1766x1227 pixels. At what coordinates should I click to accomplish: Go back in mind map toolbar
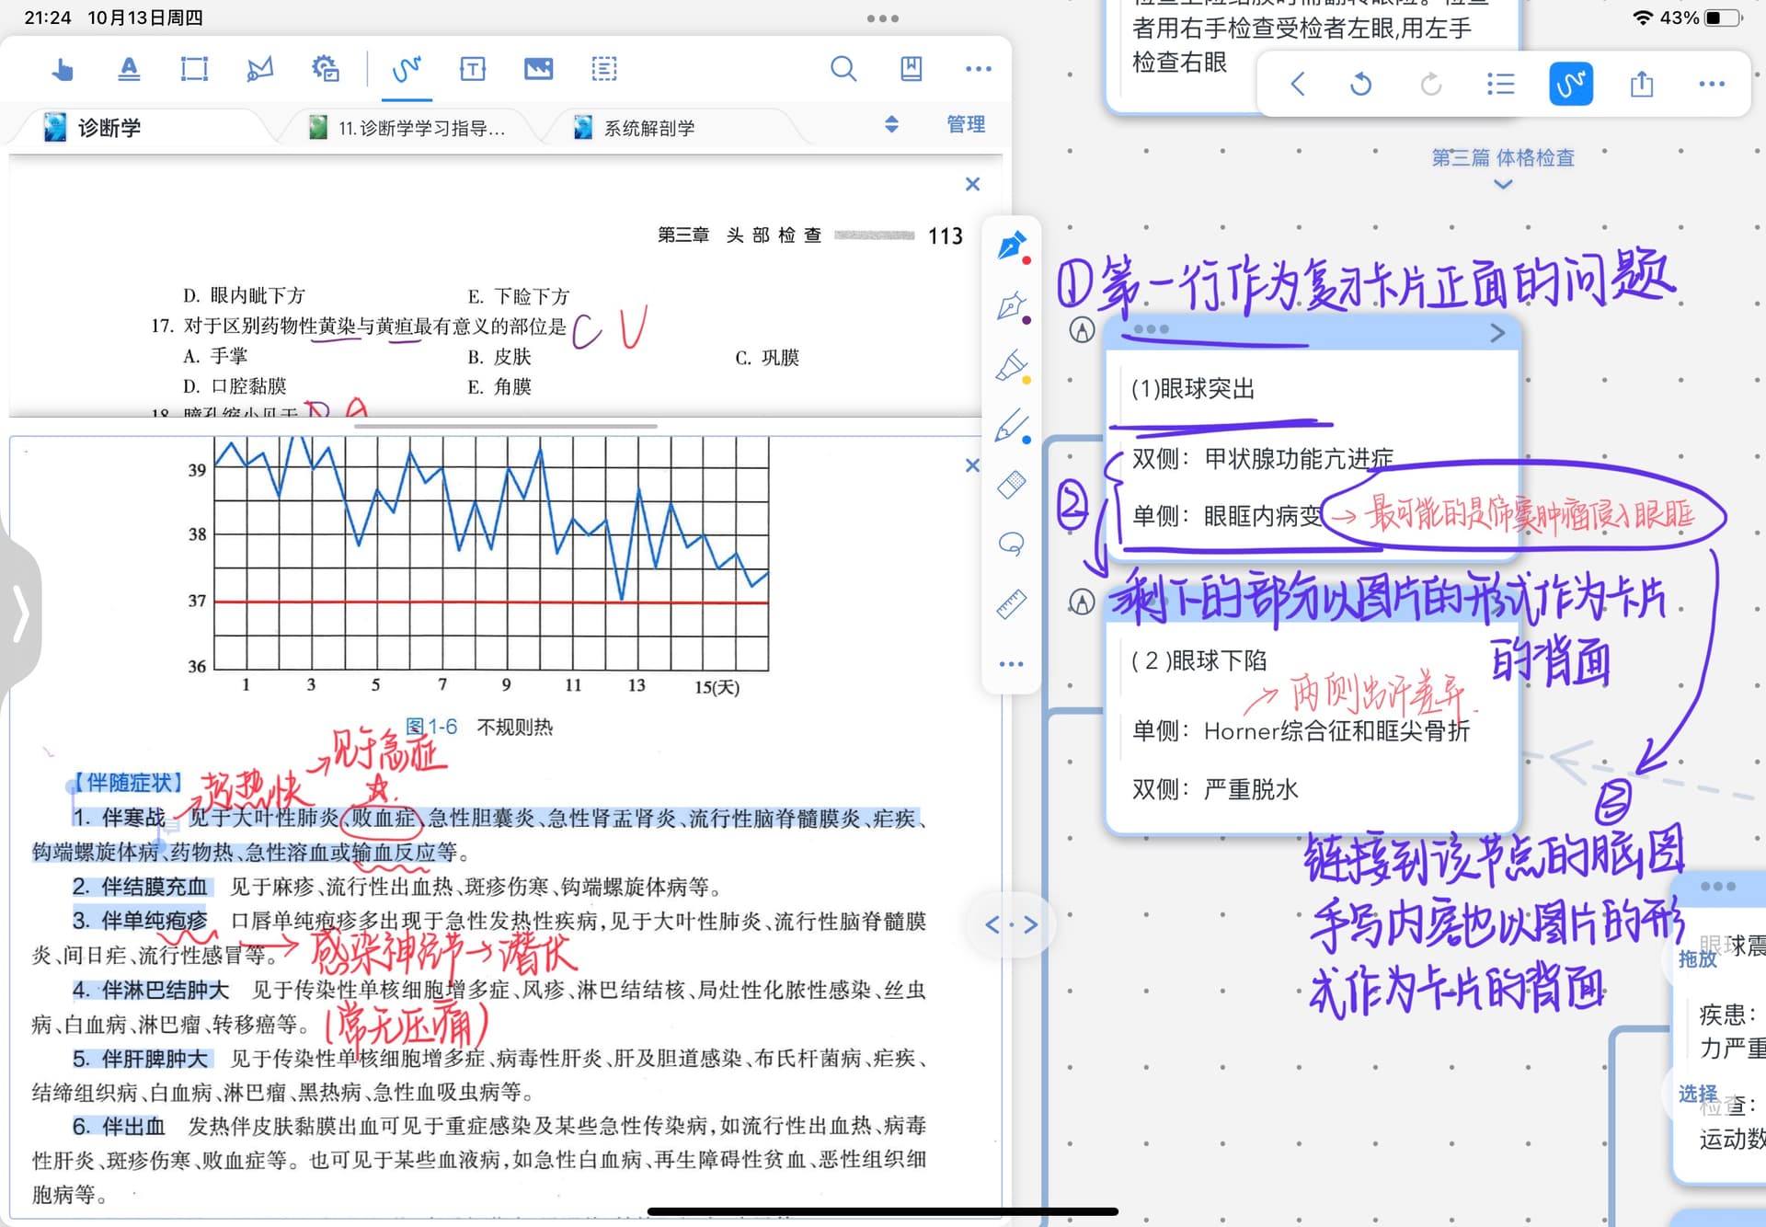click(1298, 85)
